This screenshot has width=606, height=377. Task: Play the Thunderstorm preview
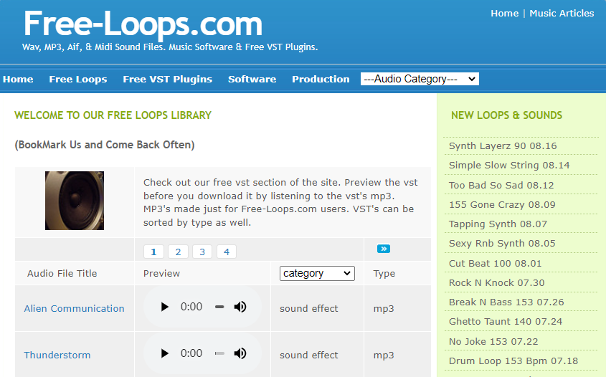point(165,353)
